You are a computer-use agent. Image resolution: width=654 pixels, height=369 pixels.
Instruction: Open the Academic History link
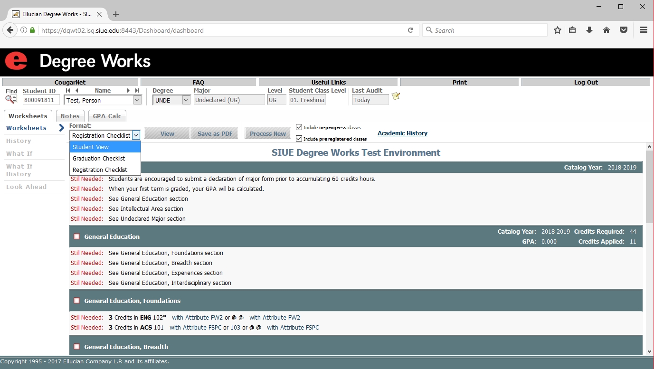[x=402, y=133]
